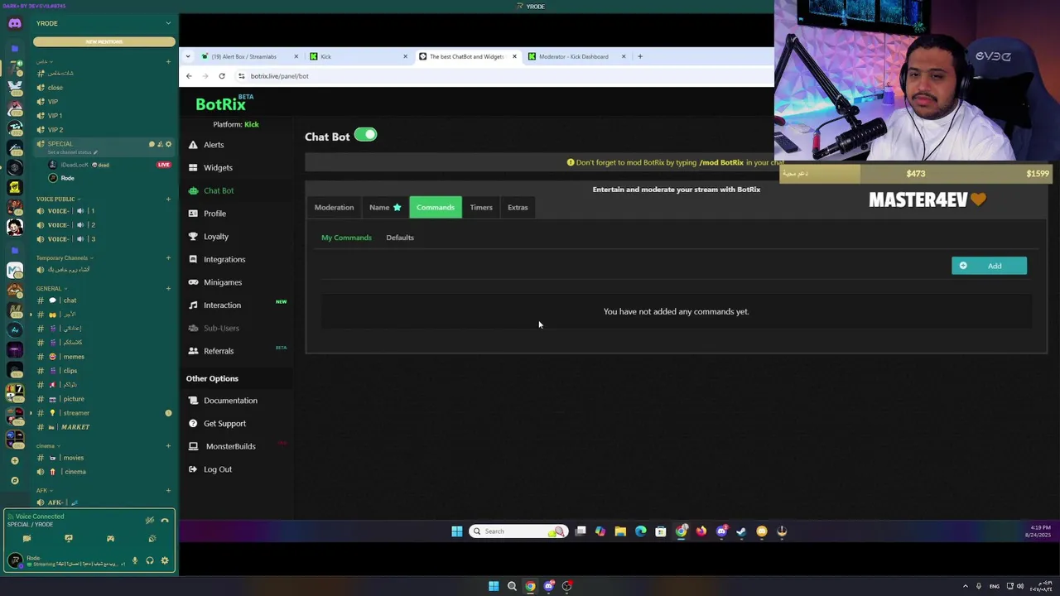Screen dimensions: 1060x596
Task: Open Discord user settings gear
Action: [x=165, y=561]
